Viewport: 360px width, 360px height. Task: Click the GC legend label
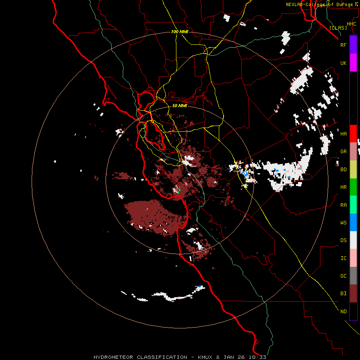point(343,276)
